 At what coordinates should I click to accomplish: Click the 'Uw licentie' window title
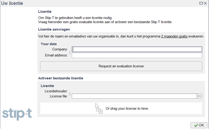12,3
